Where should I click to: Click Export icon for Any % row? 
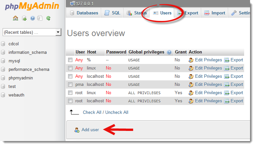click(x=227, y=60)
